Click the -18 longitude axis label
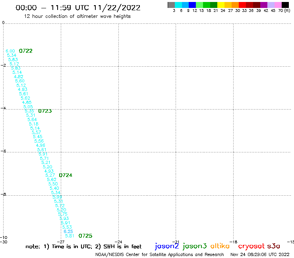 click(234, 242)
